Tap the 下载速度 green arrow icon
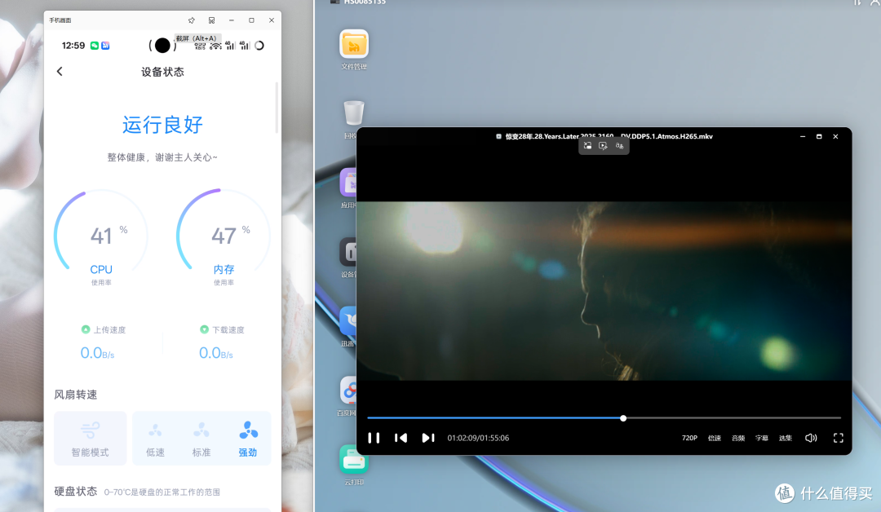The image size is (881, 512). tap(205, 329)
